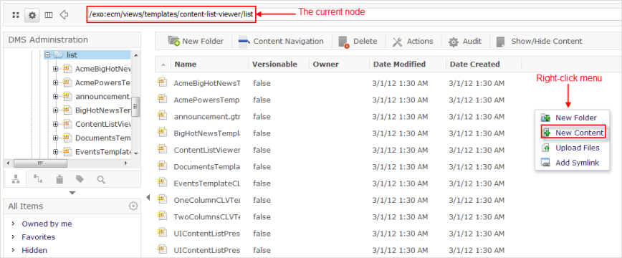The image size is (622, 258).
Task: Click the DocumentsTempla row file icon
Action: (161, 165)
